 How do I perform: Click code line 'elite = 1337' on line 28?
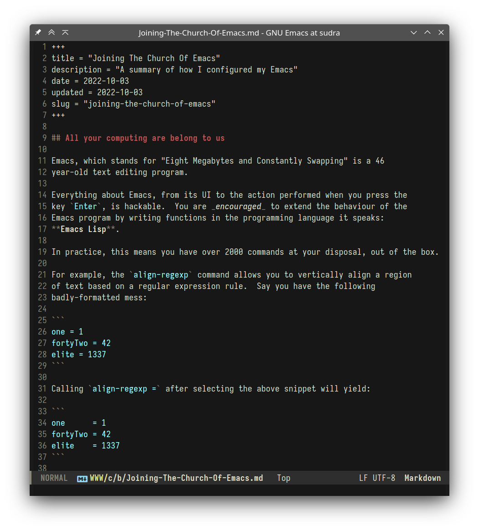click(78, 355)
